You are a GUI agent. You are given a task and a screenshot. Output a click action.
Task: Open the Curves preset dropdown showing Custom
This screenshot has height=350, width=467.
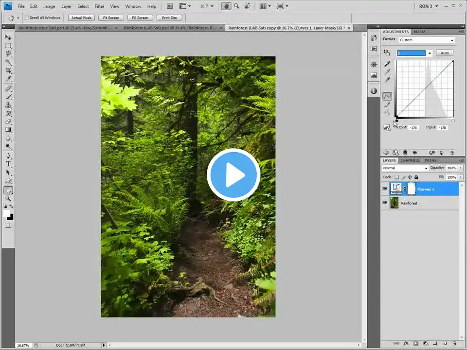click(426, 40)
